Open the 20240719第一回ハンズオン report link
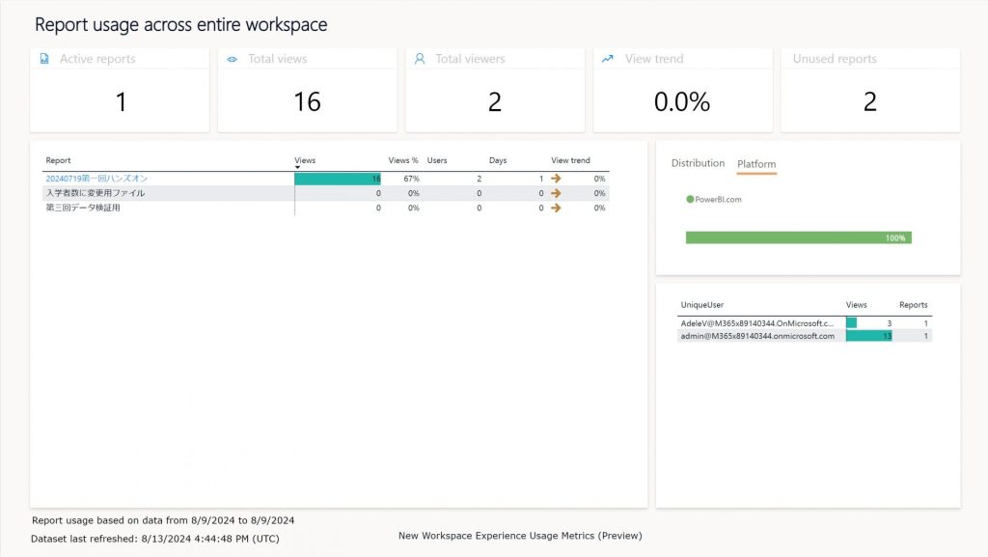This screenshot has width=988, height=557. click(96, 179)
